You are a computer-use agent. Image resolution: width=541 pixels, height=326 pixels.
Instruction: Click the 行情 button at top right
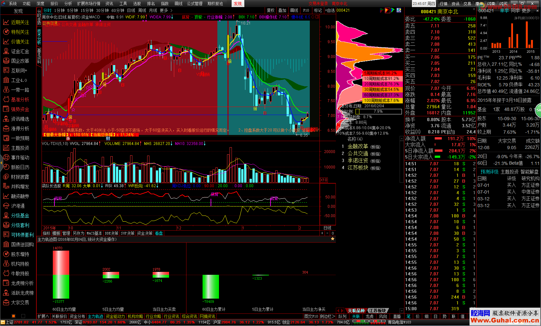coord(443,4)
